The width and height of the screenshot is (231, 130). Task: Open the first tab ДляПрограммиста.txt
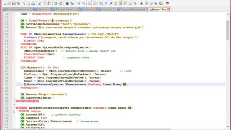coord(18,9)
